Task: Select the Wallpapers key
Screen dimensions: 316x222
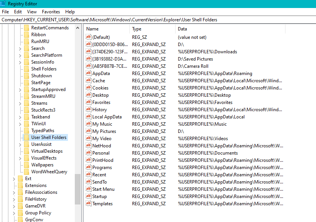Action: pyautogui.click(x=42, y=165)
